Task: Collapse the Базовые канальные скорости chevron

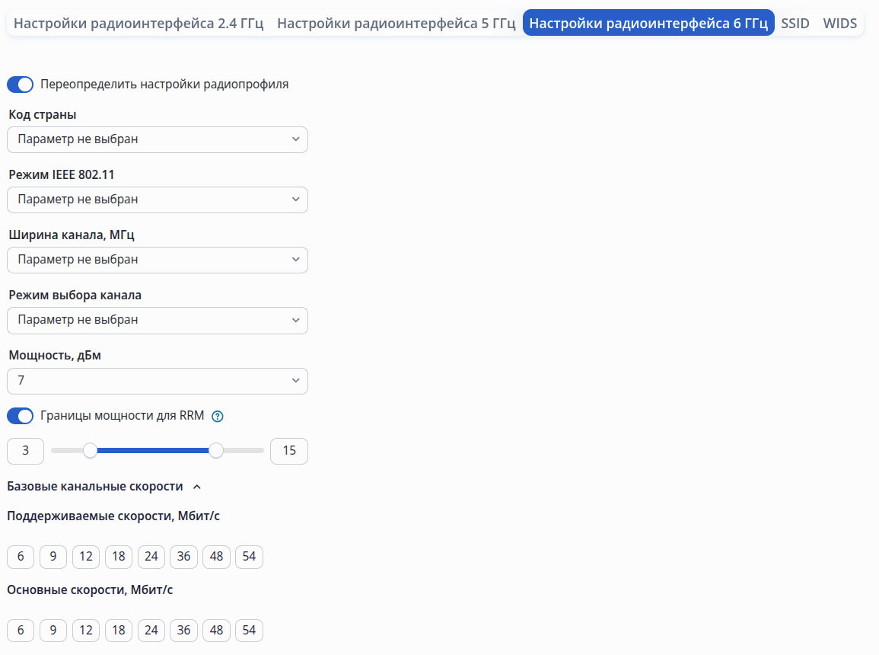Action: point(197,487)
